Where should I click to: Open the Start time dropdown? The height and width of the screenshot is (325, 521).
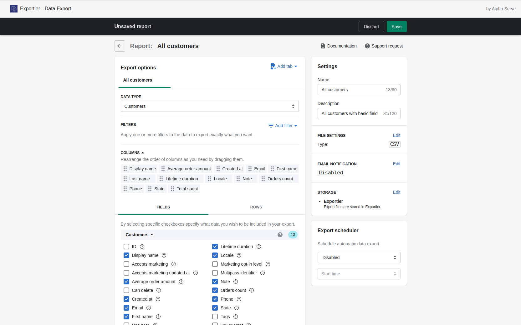pos(359,274)
